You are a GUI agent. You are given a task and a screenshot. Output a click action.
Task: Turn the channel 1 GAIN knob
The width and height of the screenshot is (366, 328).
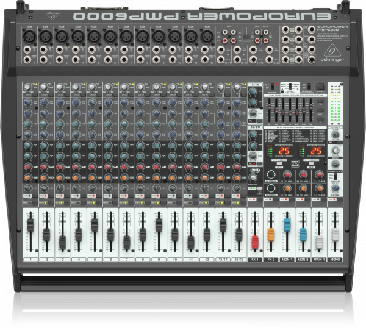[27, 87]
